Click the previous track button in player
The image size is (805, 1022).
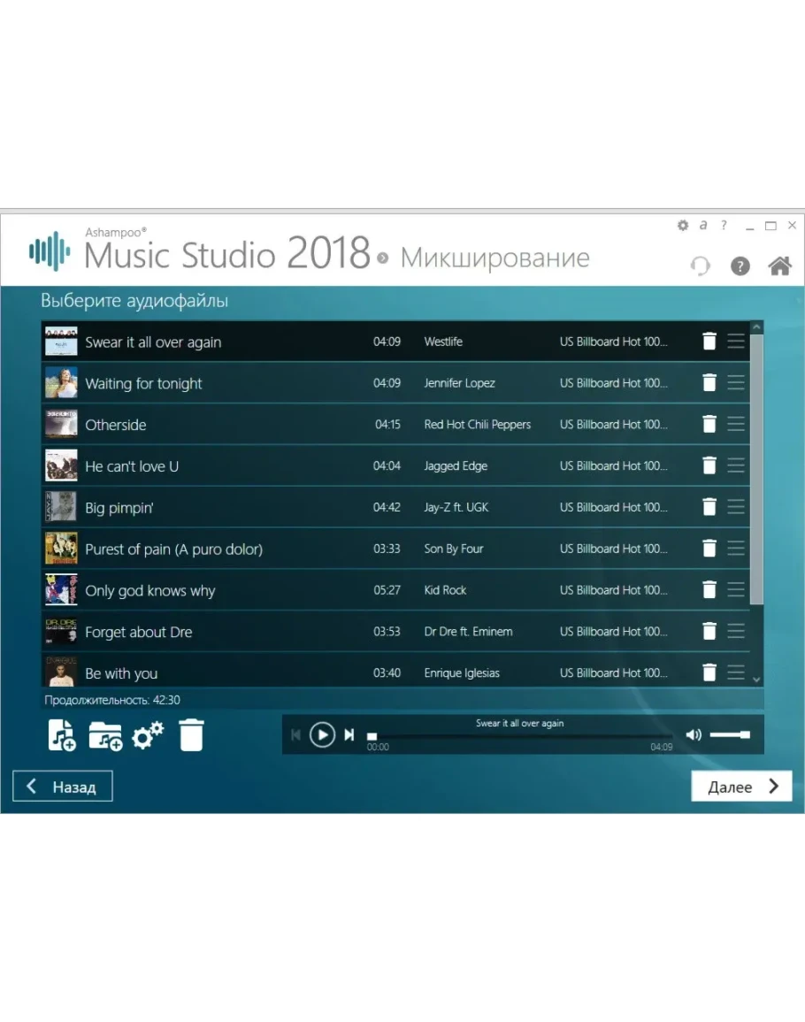(x=295, y=734)
